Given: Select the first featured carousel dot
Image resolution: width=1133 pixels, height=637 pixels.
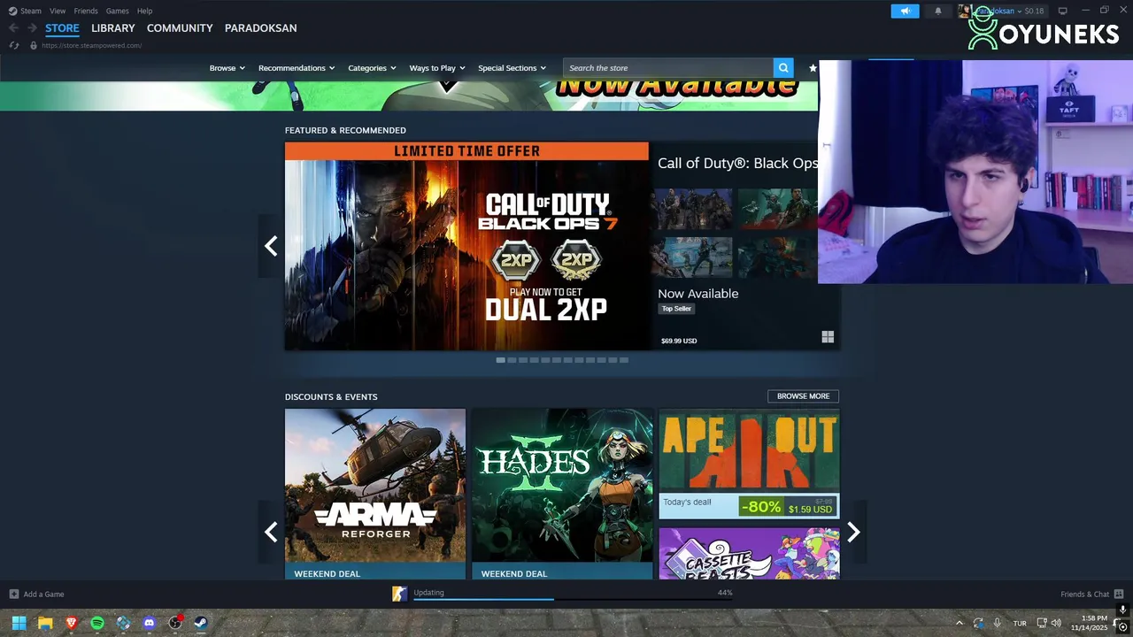Looking at the screenshot, I should 501,360.
